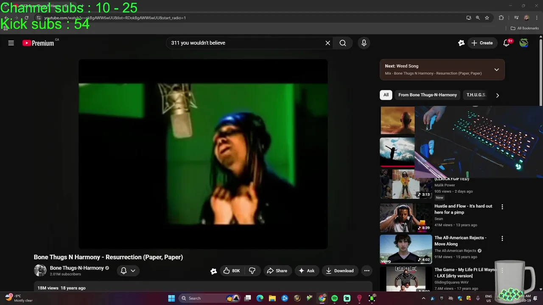
Task: Click the Malik Power channel name
Action: [x=445, y=185]
